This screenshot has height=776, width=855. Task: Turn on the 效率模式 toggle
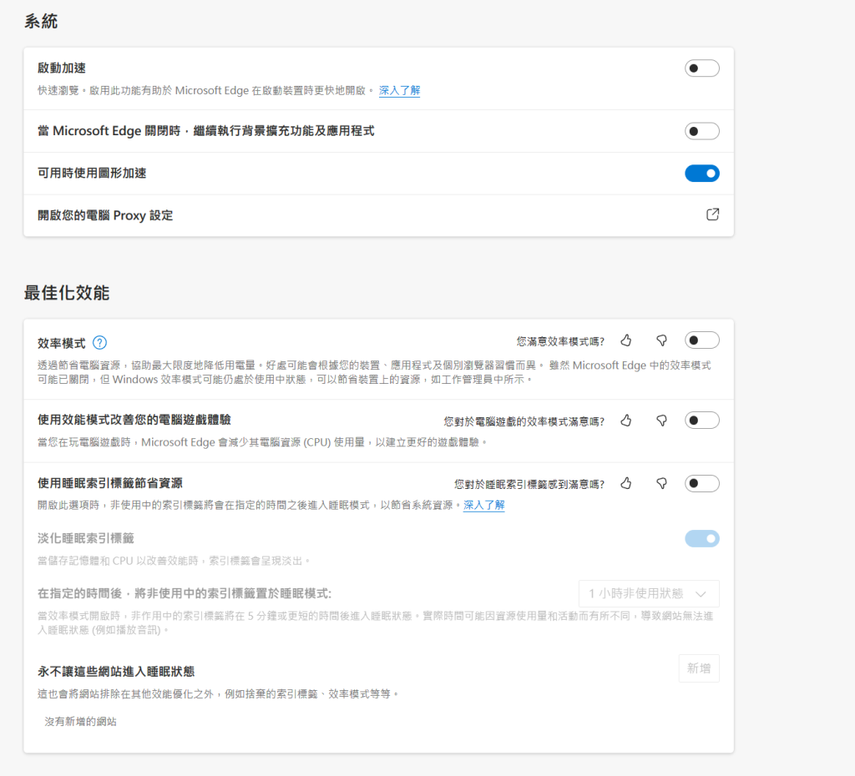(701, 340)
